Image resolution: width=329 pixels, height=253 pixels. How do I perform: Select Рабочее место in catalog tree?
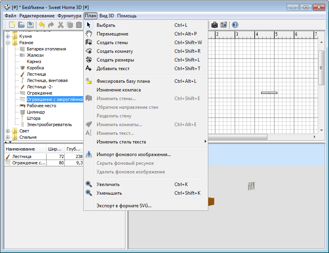tap(41, 106)
